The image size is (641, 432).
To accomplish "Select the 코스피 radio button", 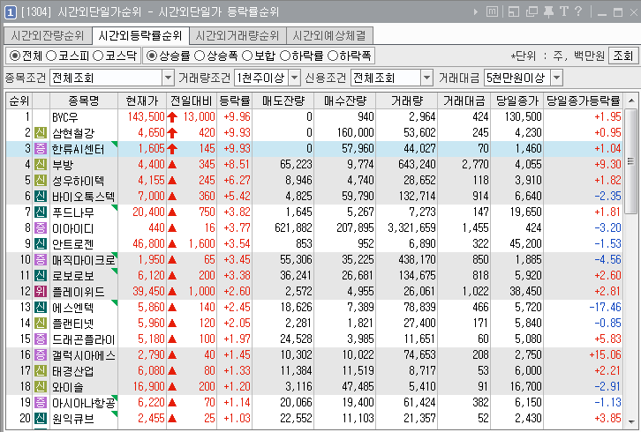I will 51,56.
